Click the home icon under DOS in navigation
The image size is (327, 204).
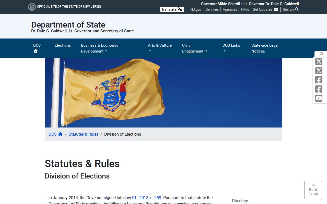36,51
